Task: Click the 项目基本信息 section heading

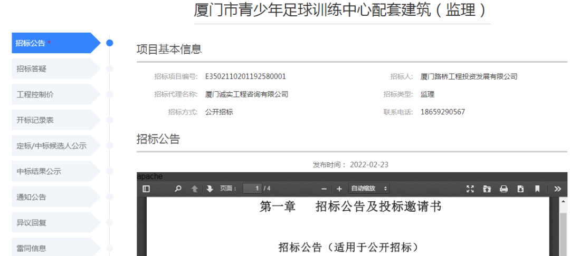Action: tap(169, 49)
